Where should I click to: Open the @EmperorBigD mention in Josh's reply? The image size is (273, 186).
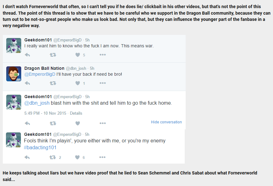40,74
